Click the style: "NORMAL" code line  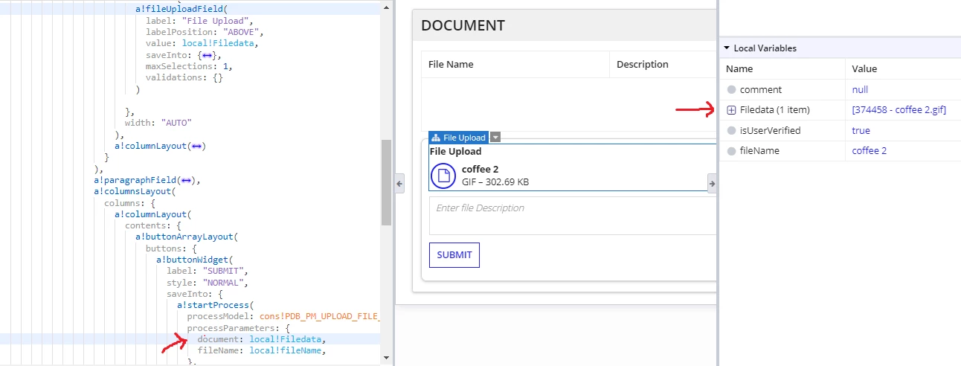(207, 283)
